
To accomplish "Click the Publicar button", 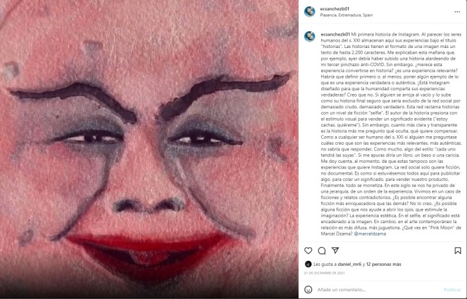I will click(x=453, y=289).
